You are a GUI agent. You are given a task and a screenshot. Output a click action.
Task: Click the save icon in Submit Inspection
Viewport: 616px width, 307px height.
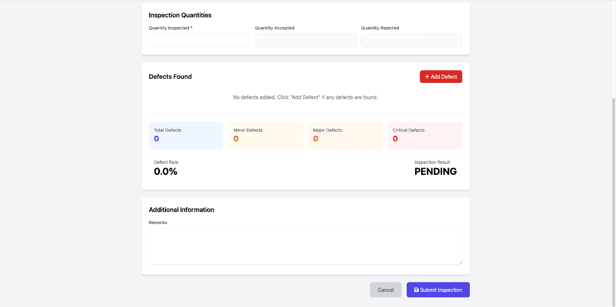point(416,290)
